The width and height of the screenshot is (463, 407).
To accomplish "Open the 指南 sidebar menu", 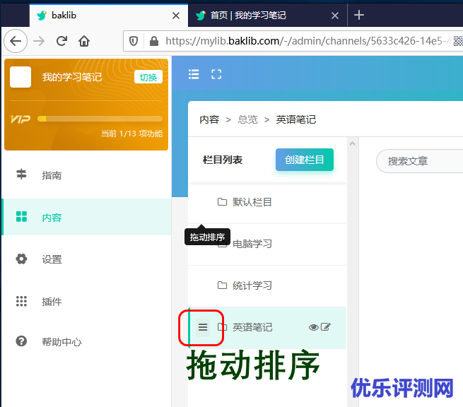I will pyautogui.click(x=52, y=175).
